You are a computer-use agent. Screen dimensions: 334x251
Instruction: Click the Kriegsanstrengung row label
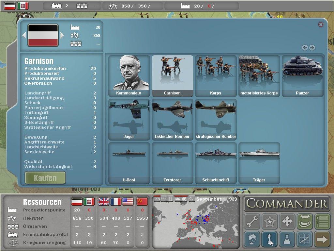tap(46, 243)
